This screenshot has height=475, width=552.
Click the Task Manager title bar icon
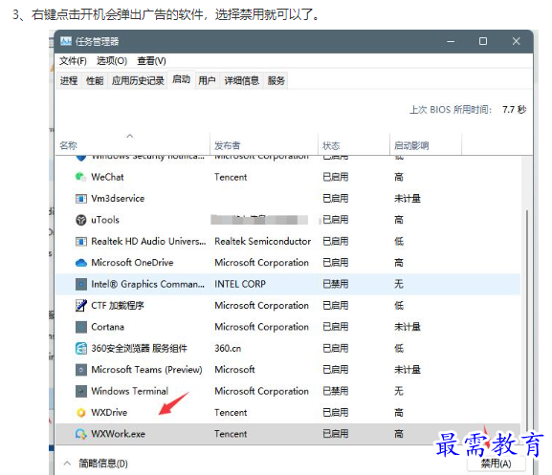tap(66, 41)
